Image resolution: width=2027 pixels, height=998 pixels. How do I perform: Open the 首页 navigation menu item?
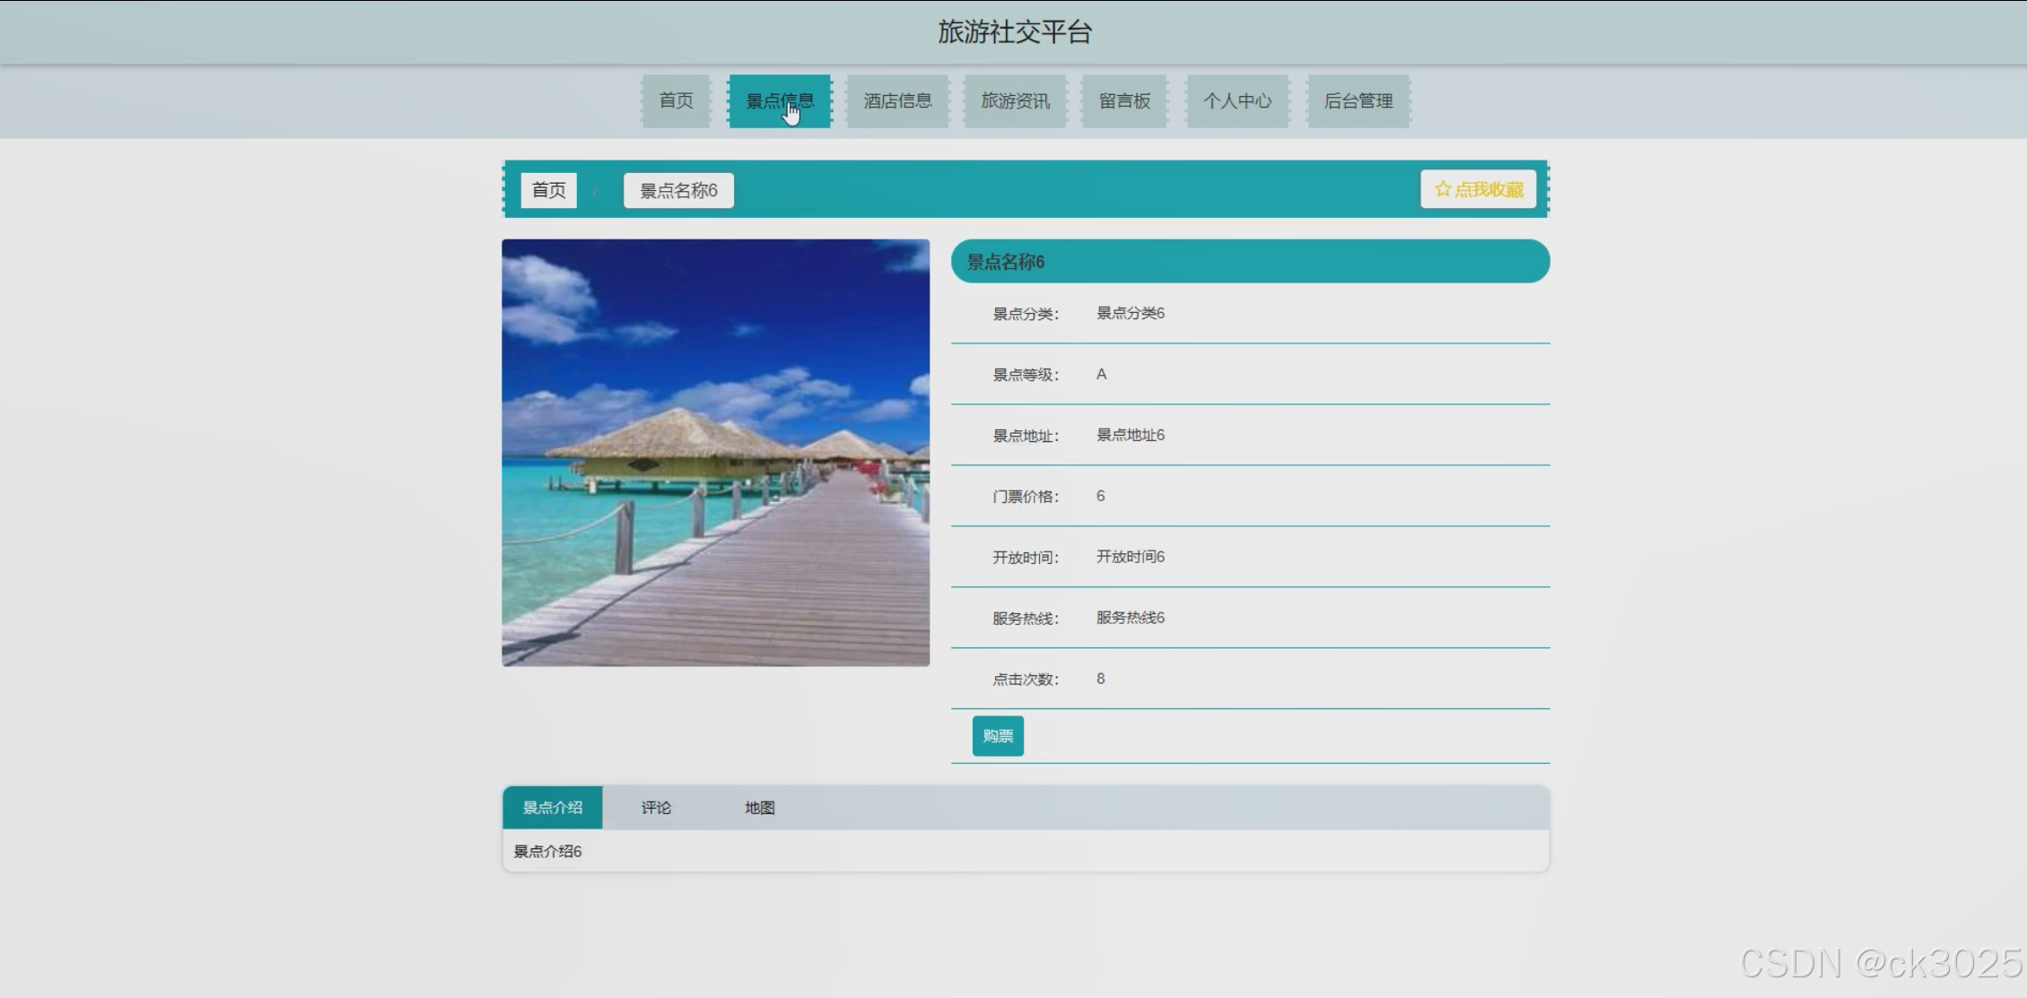tap(676, 100)
